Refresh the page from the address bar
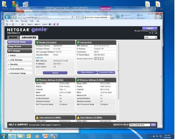This screenshot has height=139, width=186. pos(79,17)
